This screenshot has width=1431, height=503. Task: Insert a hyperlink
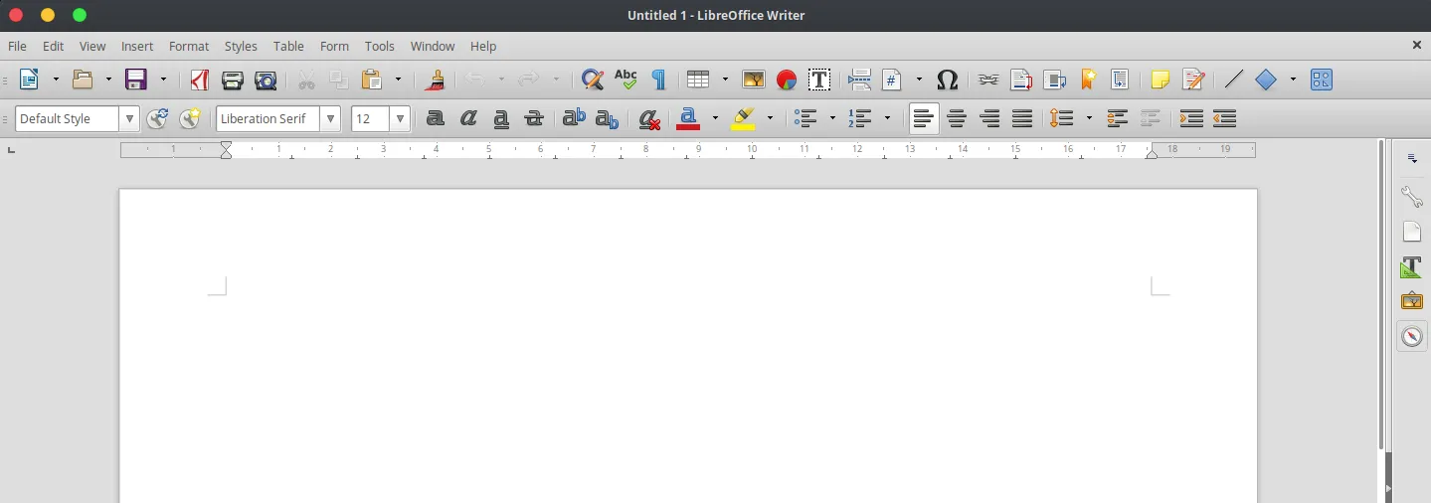click(987, 80)
